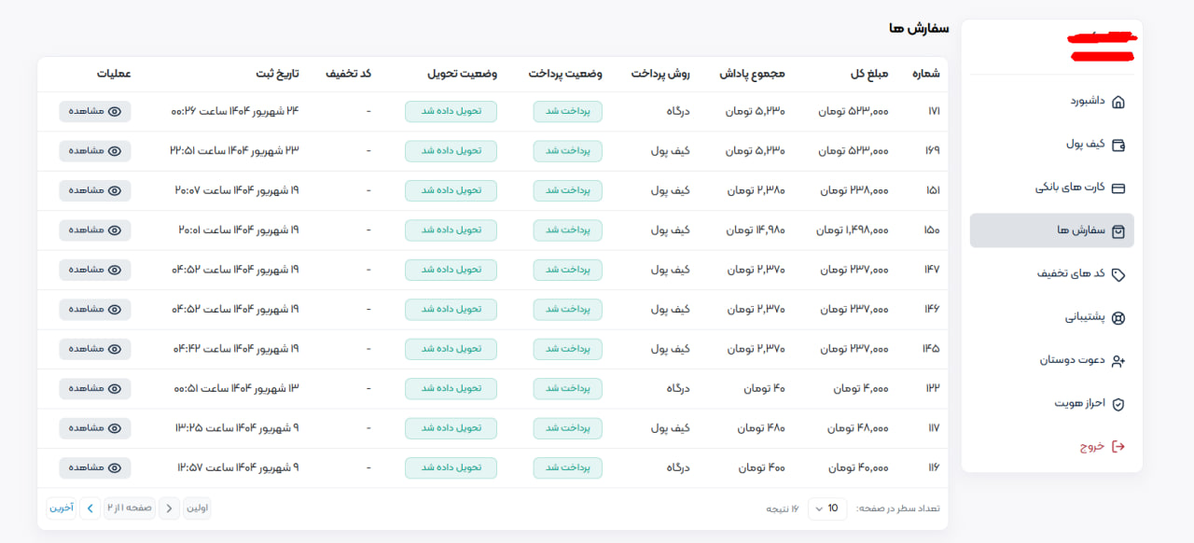Click the eye icon for order 116
This screenshot has height=543, width=1194.
pyautogui.click(x=115, y=467)
